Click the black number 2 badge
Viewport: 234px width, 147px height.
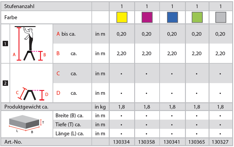[5, 83]
